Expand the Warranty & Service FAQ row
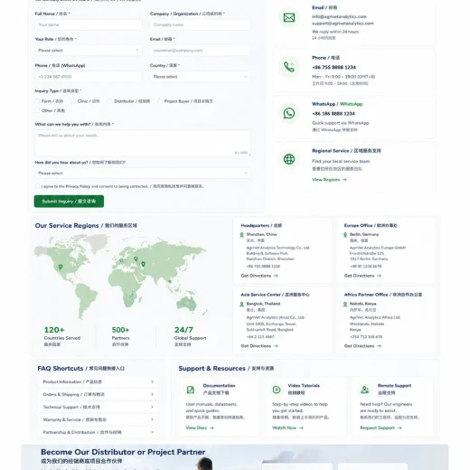 coord(98,419)
